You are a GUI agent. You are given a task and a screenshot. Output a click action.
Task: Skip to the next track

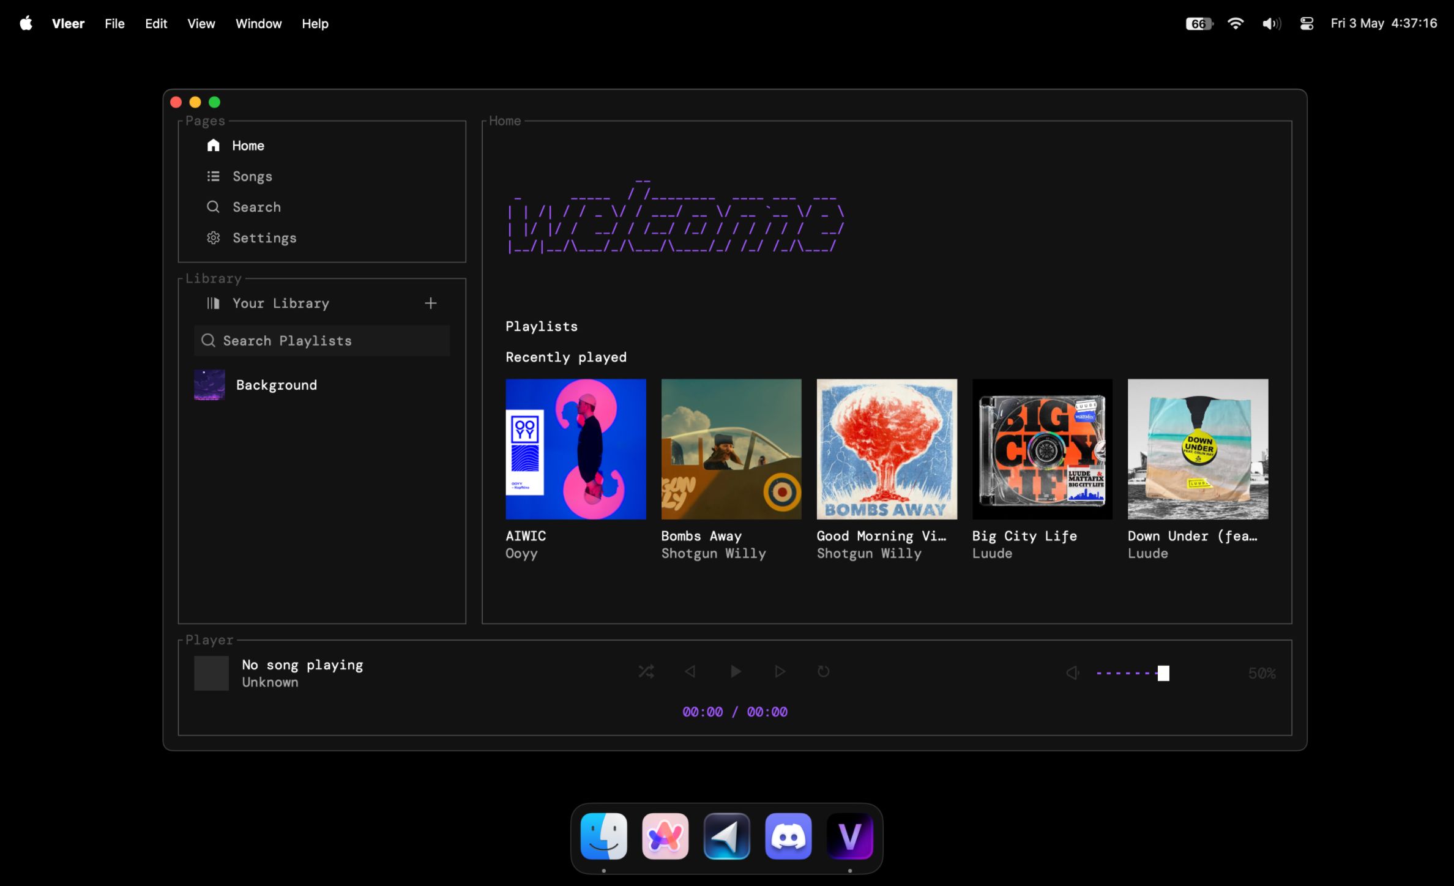[x=779, y=671]
